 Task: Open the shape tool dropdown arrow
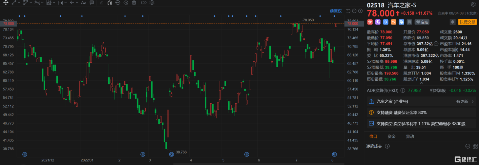click(31, 3)
